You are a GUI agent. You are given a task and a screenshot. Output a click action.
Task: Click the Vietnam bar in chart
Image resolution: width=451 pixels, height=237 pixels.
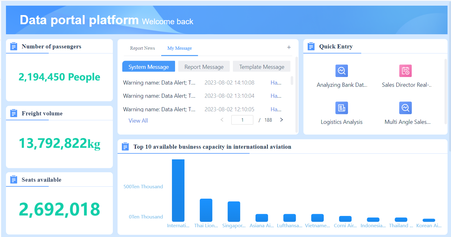(317, 218)
